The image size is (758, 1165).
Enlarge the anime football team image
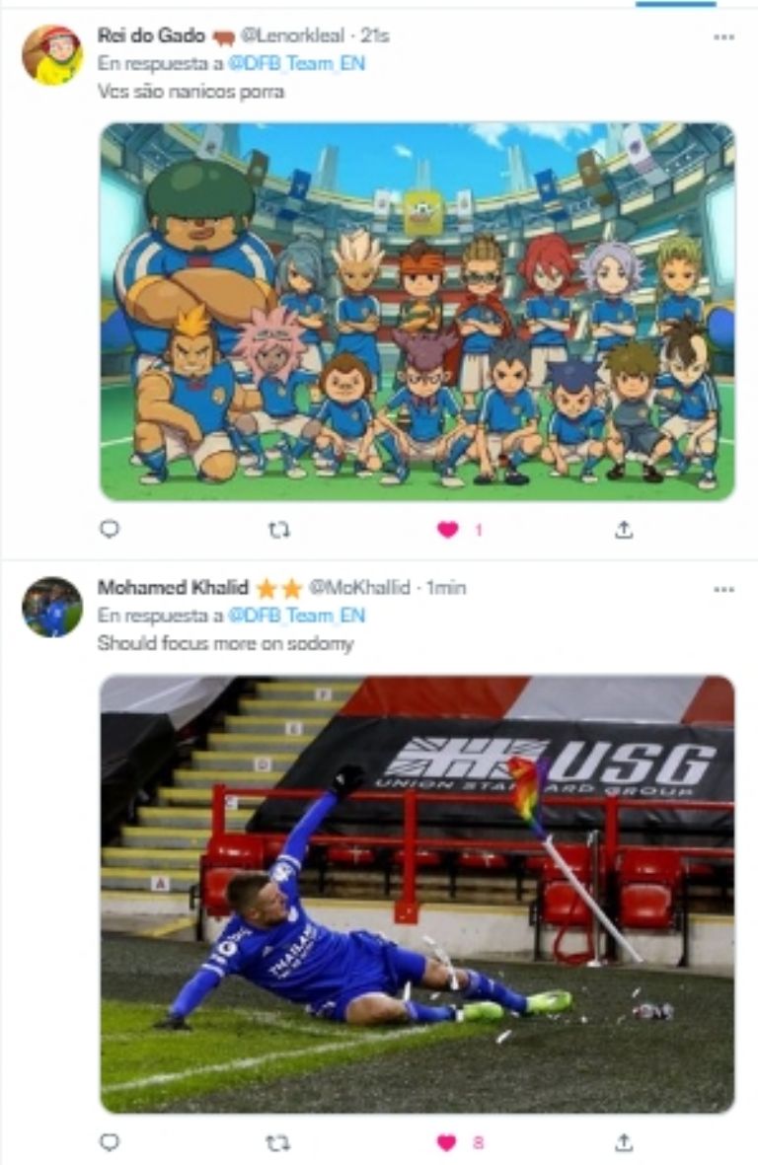(x=417, y=312)
